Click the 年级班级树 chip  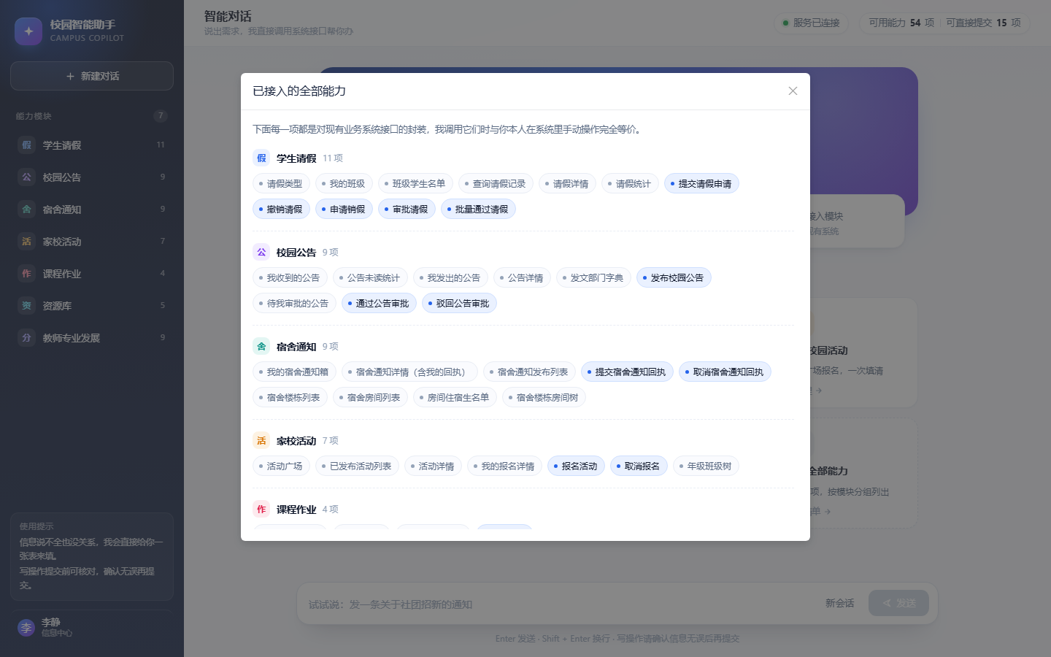[707, 466]
